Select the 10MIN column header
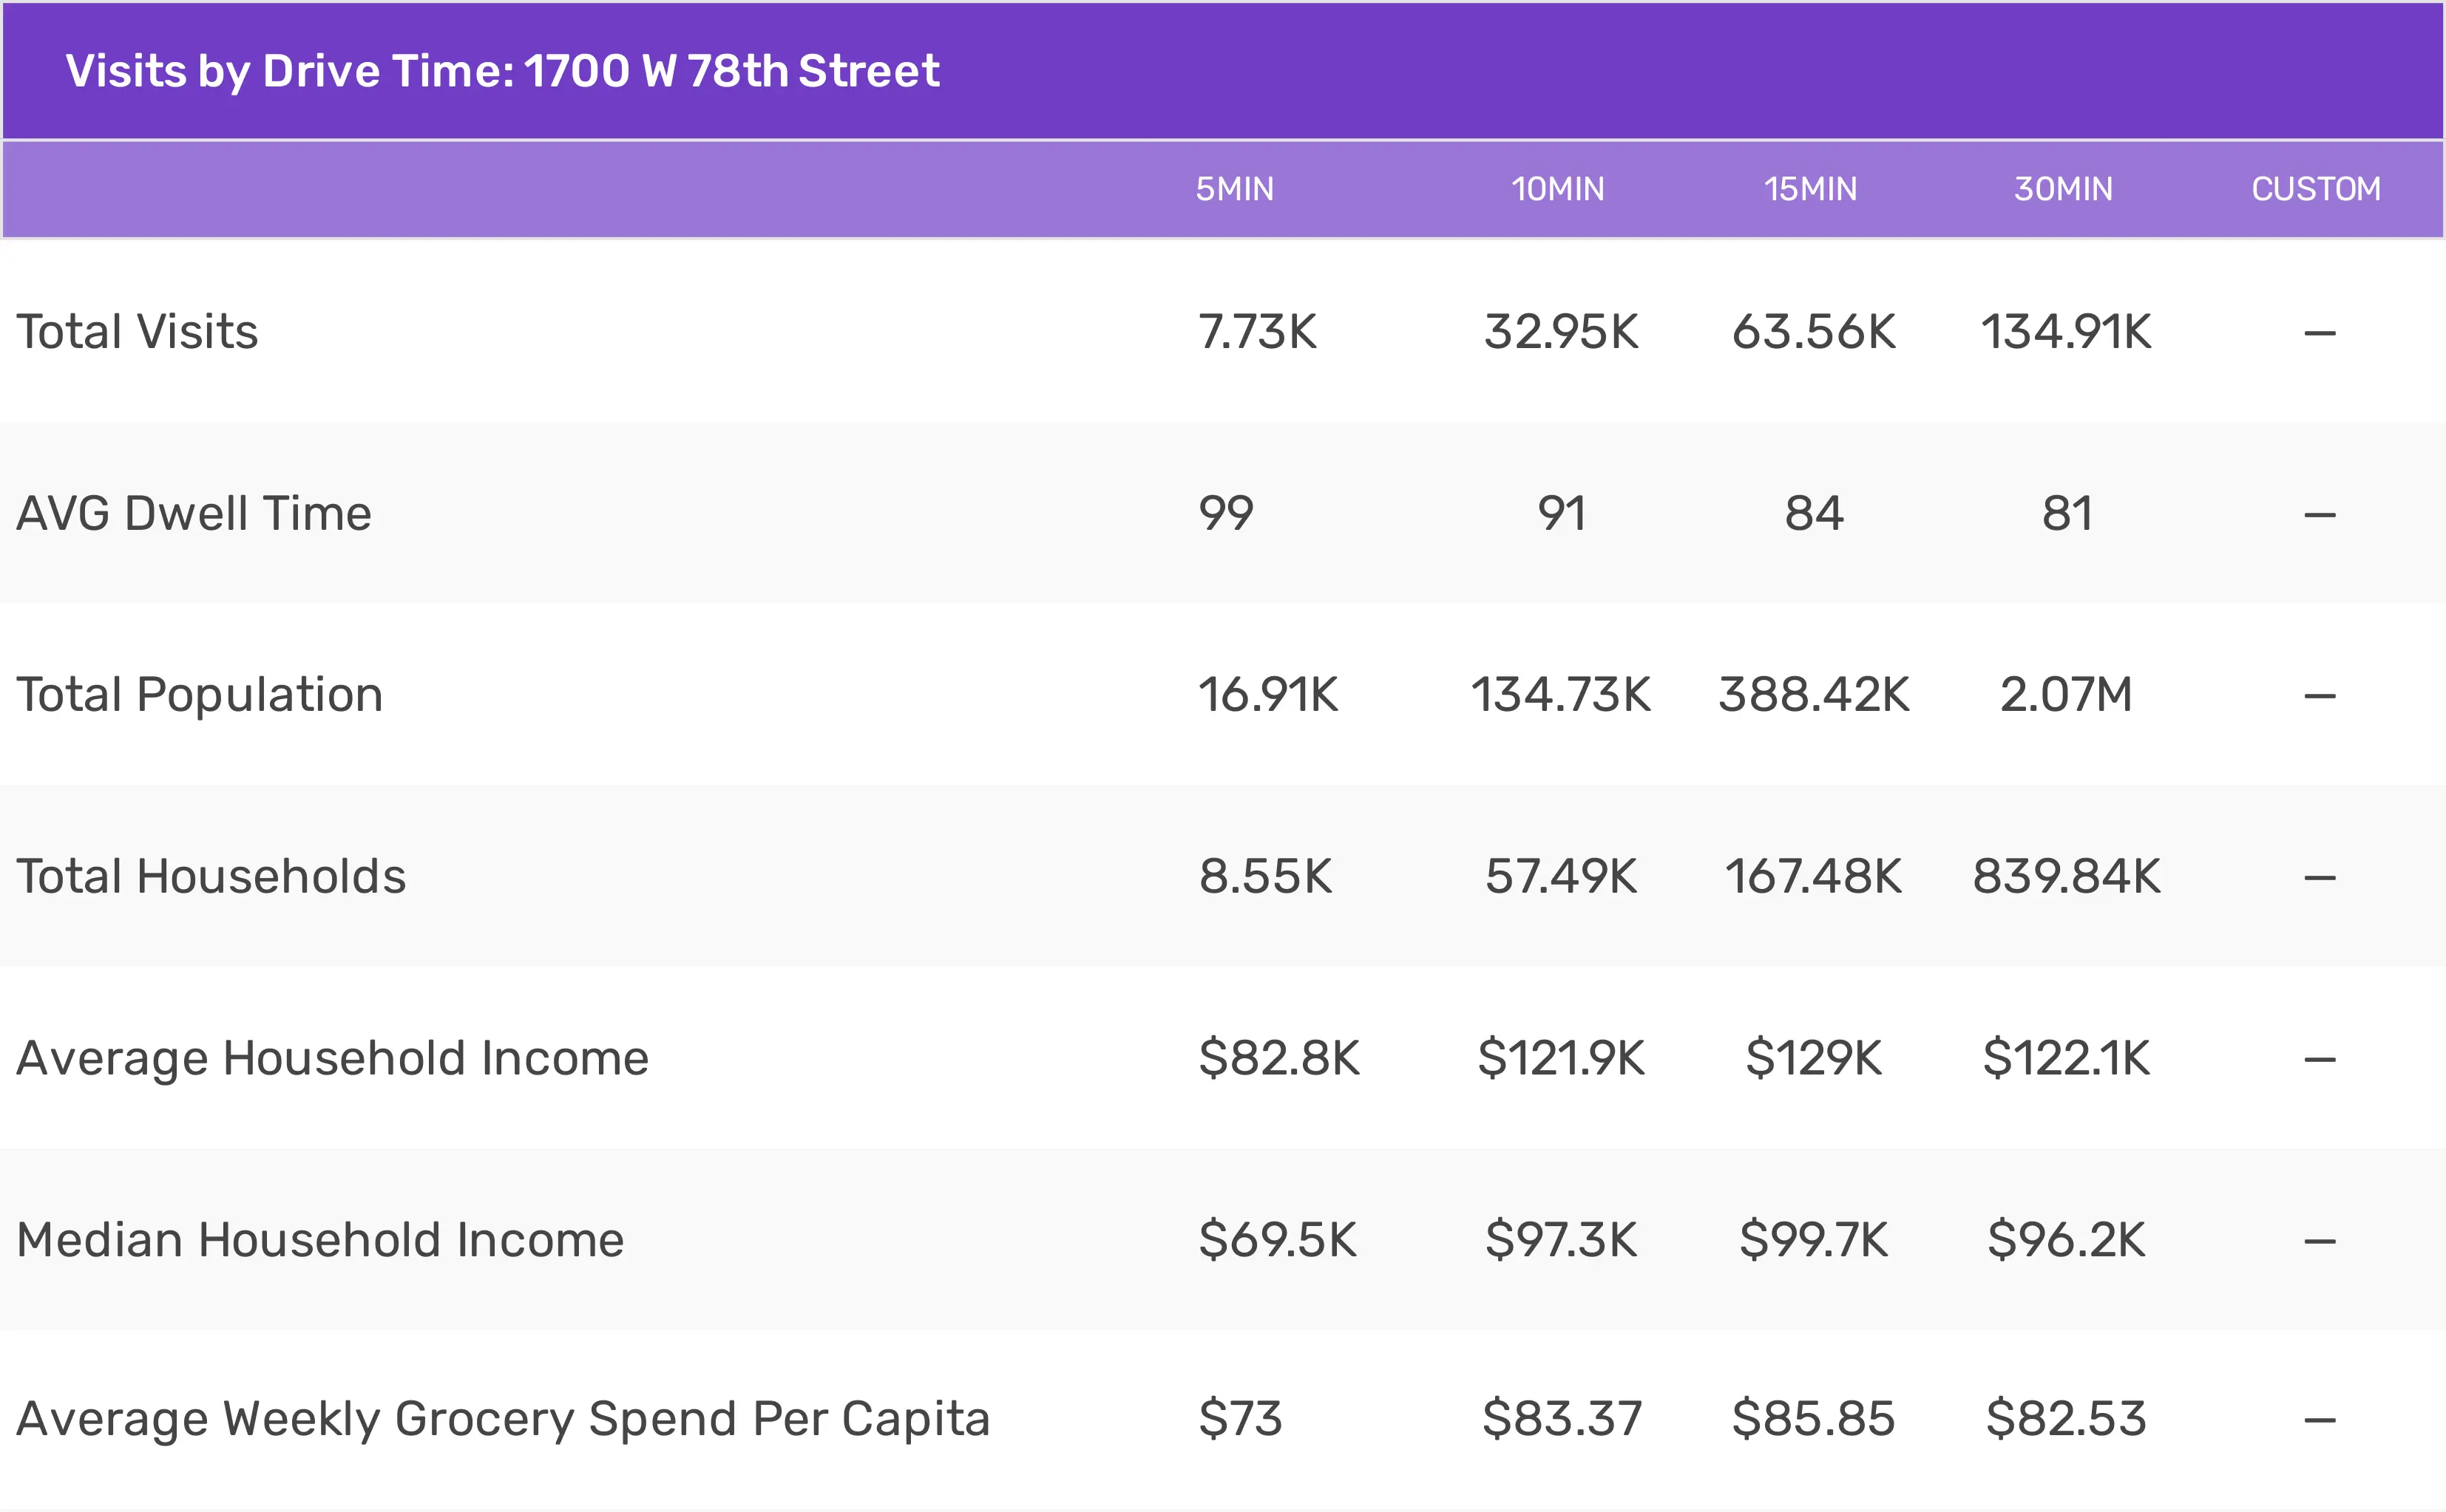The width and height of the screenshot is (2446, 1512). coord(1558,189)
